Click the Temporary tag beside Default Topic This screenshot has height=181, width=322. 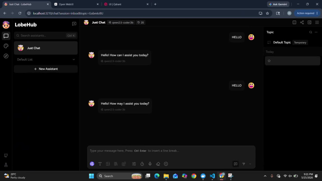pos(300,42)
